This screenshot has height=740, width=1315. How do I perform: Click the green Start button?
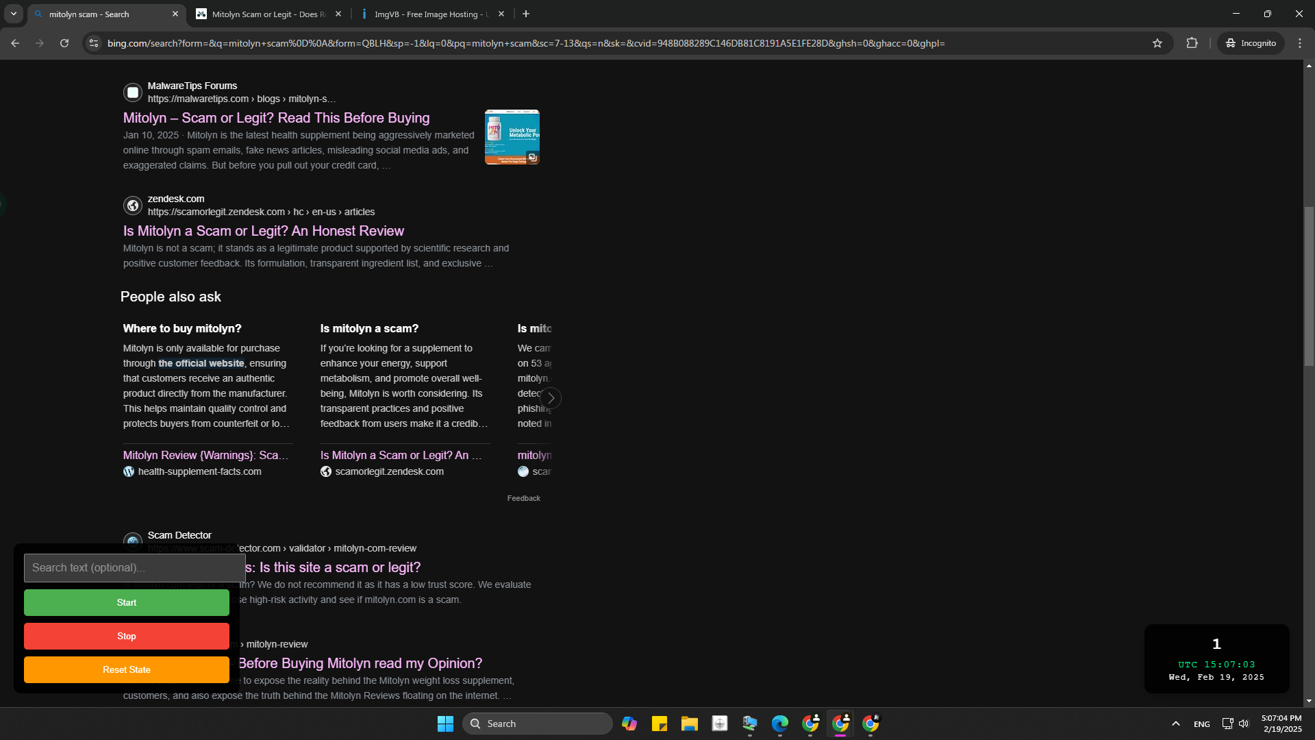tap(127, 602)
